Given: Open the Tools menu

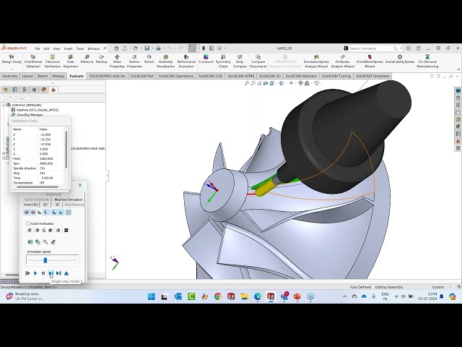Looking at the screenshot, I should 80,48.
